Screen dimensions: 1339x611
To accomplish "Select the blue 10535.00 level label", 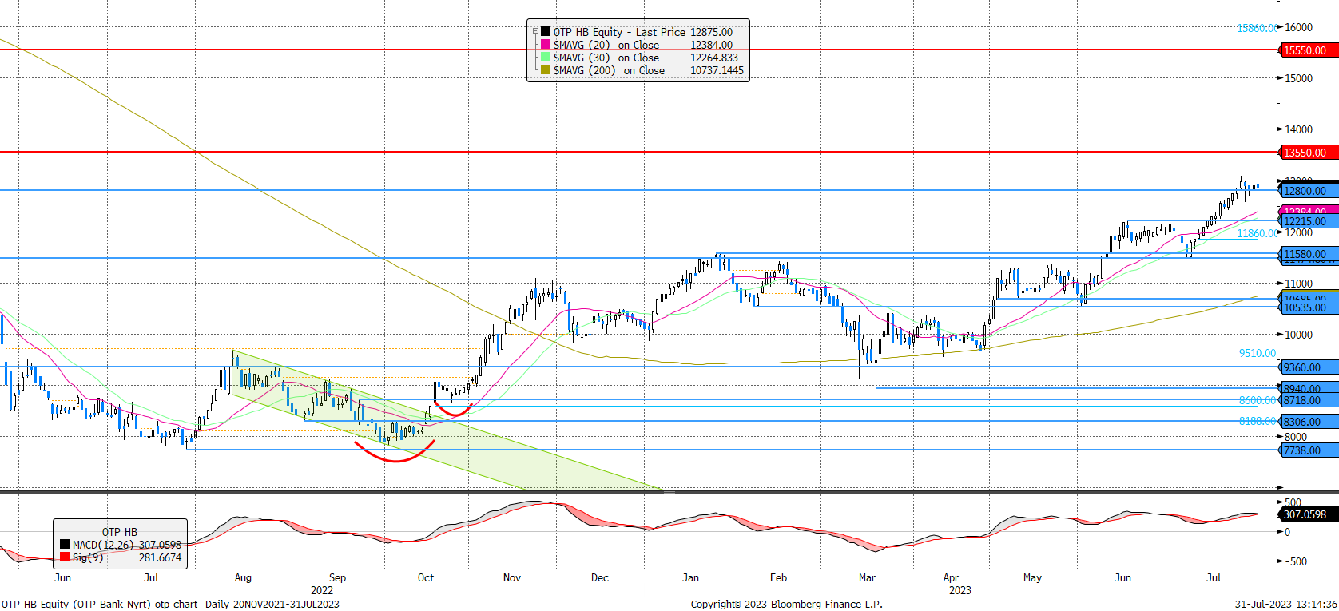I will coord(1309,307).
